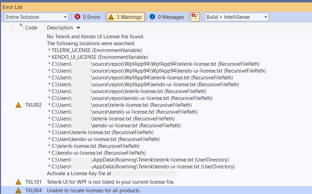
Task: Click the blue info Messages icon
Action: pyautogui.click(x=153, y=17)
